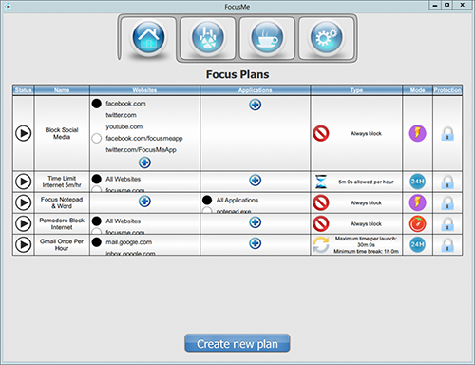
Task: Click Always block icon for Block Social Media
Action: point(321,133)
